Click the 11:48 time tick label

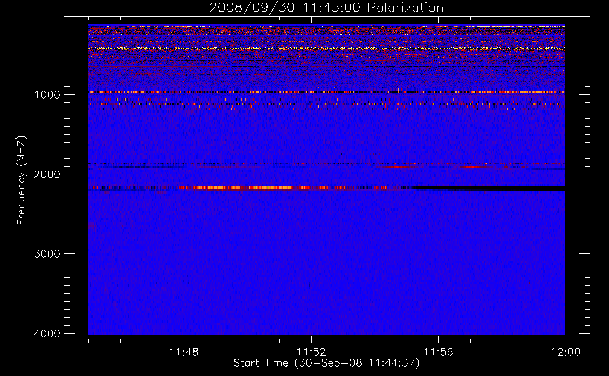pos(184,352)
